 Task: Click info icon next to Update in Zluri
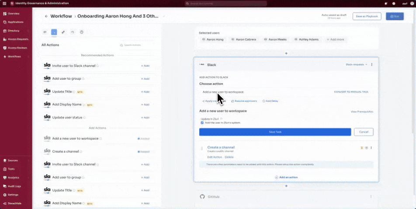(222, 119)
